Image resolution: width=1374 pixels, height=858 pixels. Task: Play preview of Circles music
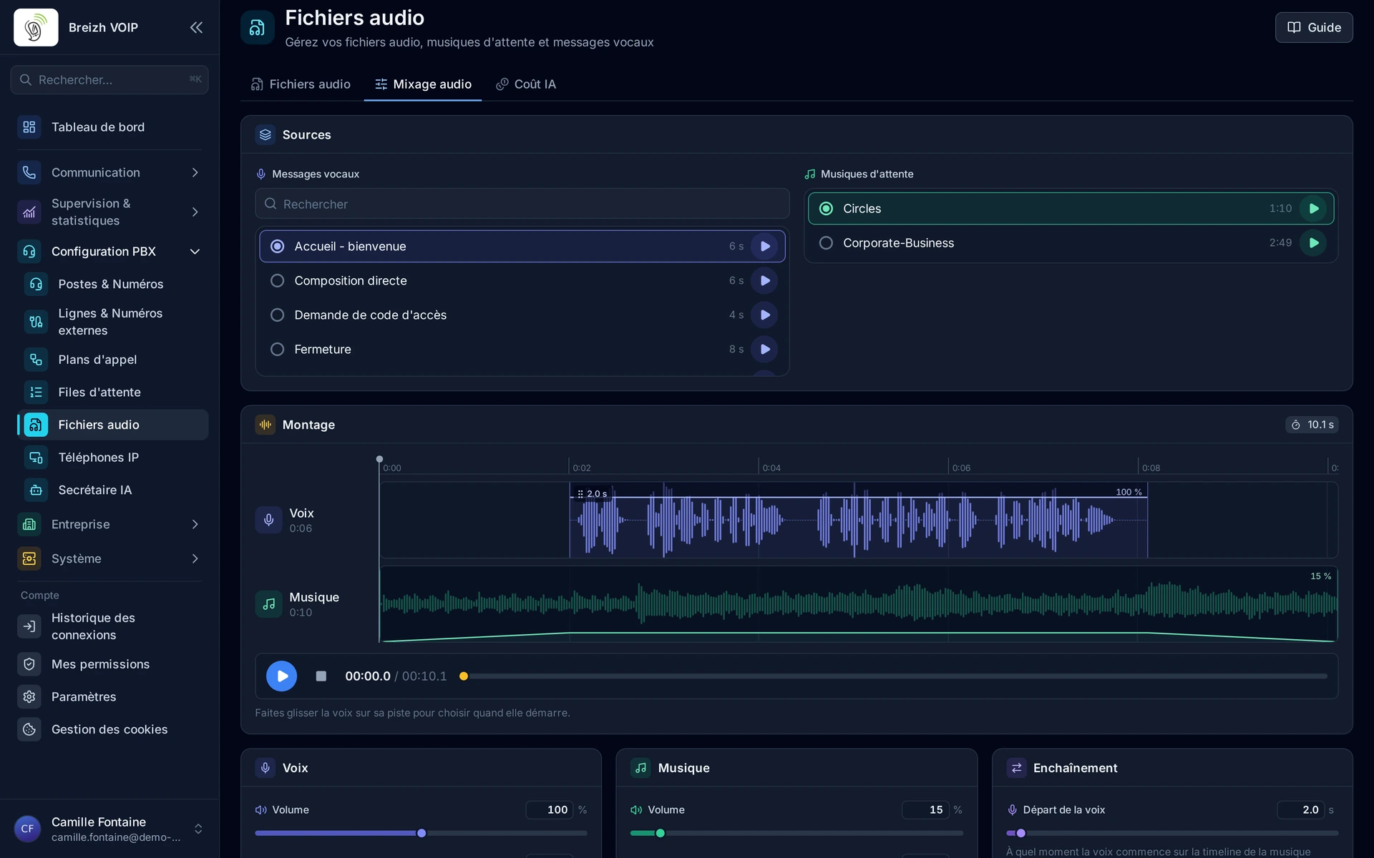click(1313, 209)
